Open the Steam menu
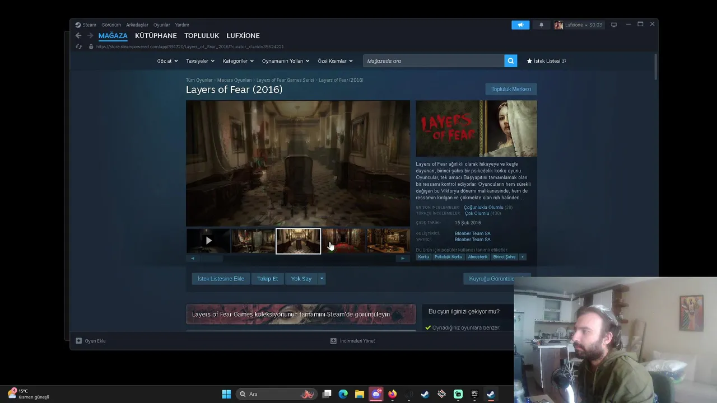This screenshot has width=717, height=403. pos(86,25)
